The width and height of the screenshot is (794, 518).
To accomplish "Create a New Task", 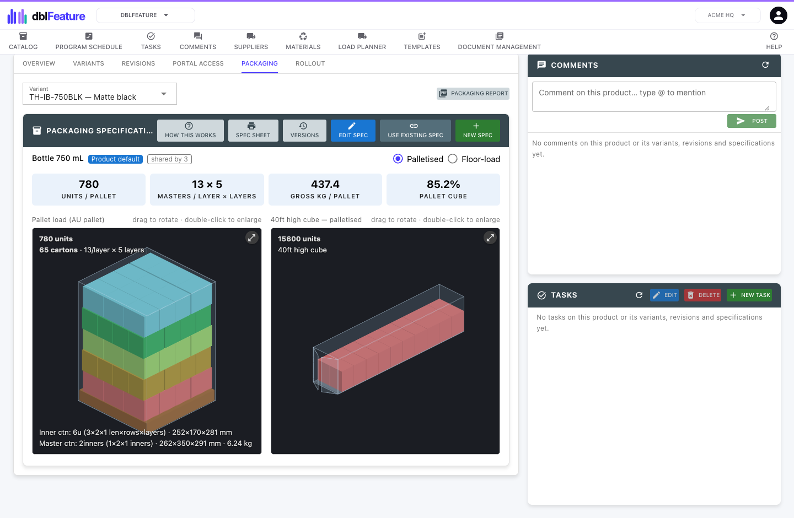I will (749, 295).
